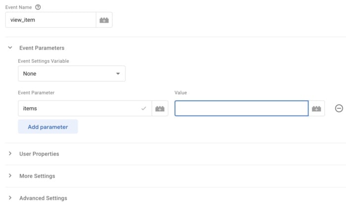This screenshot has width=346, height=202.
Task: Open variable picker beside Value field
Action: (316, 109)
